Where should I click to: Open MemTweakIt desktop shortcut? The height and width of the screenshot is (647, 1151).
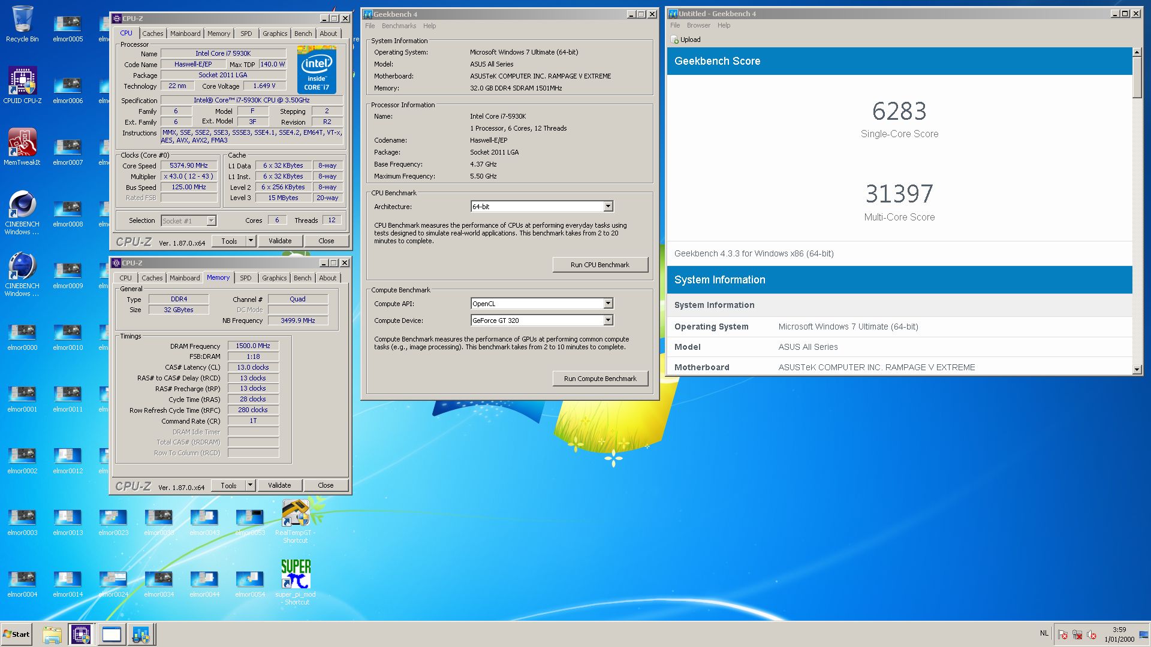(22, 147)
